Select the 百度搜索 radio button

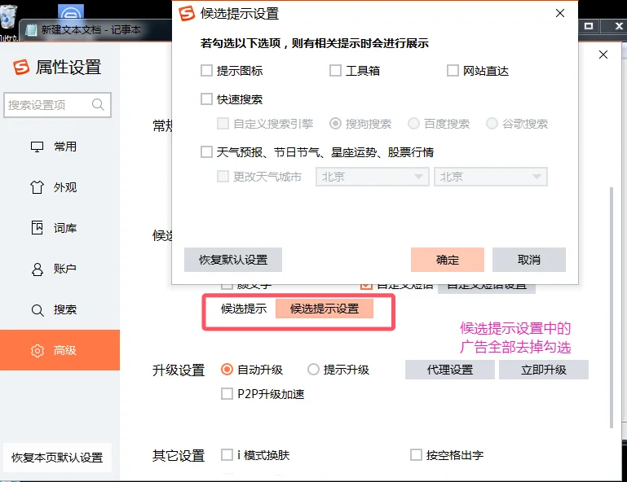pyautogui.click(x=413, y=124)
